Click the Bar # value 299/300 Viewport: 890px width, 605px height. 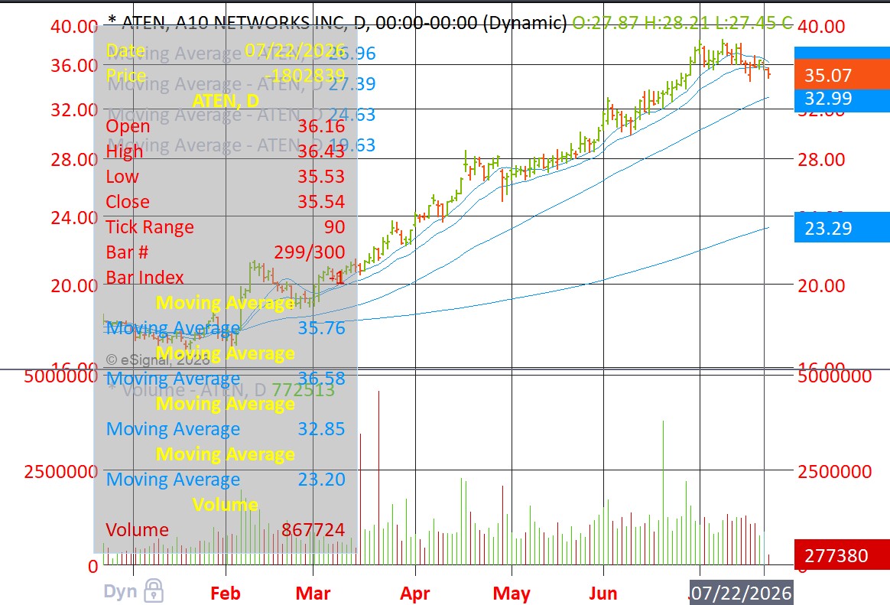coord(310,252)
